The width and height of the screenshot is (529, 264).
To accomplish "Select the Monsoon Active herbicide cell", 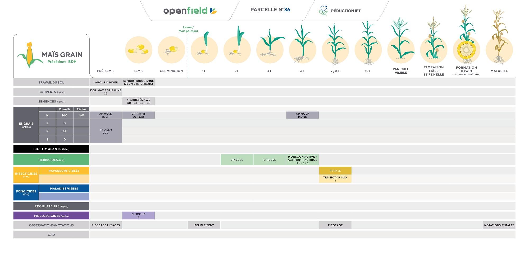I will pos(302,160).
